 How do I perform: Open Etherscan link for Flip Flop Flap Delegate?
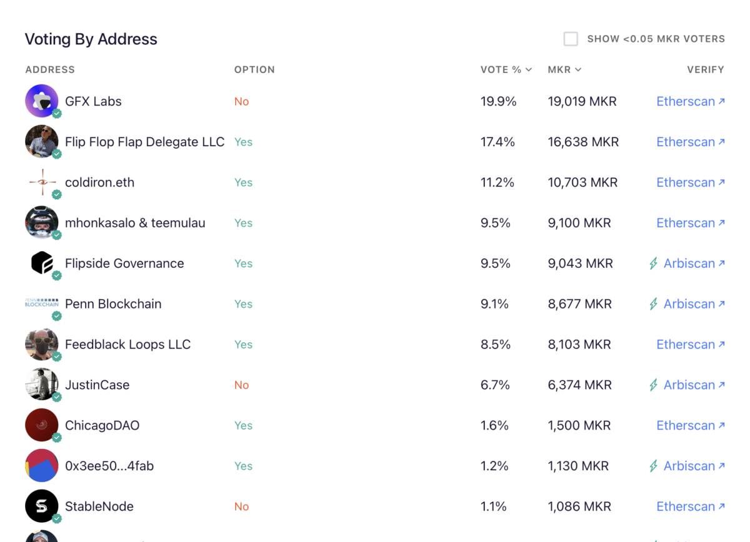coord(691,142)
